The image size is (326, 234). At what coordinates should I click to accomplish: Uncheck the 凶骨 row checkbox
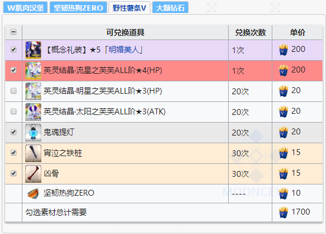14,173
